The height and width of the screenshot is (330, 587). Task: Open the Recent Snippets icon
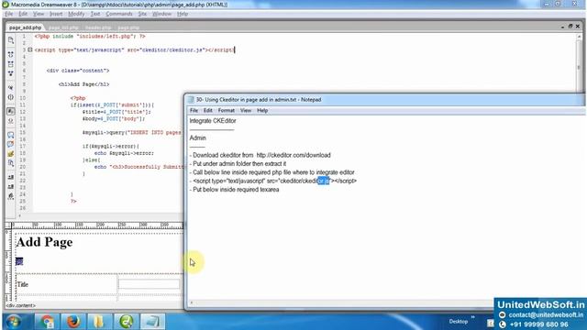11,163
